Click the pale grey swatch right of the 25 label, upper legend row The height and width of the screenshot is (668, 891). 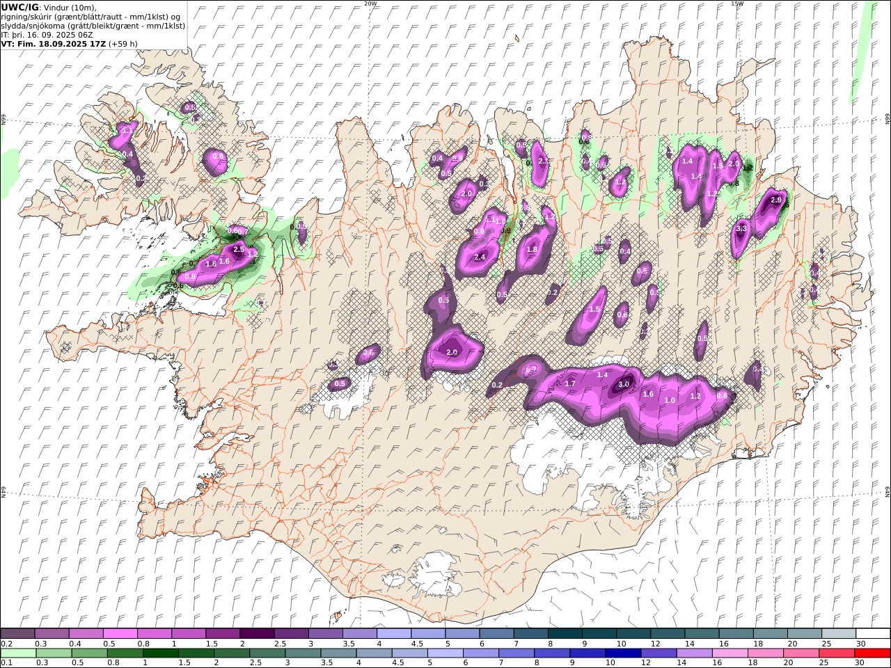pyautogui.click(x=839, y=634)
